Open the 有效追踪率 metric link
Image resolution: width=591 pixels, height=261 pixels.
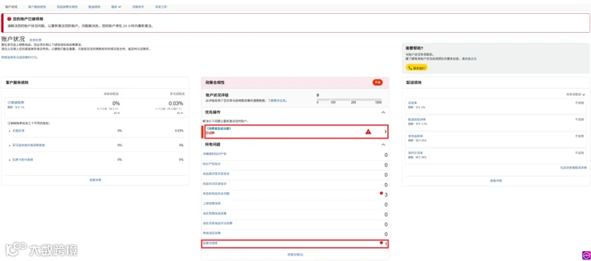(x=415, y=136)
